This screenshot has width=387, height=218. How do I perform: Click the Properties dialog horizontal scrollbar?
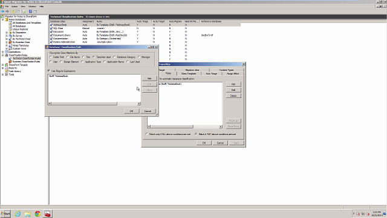[x=185, y=127]
